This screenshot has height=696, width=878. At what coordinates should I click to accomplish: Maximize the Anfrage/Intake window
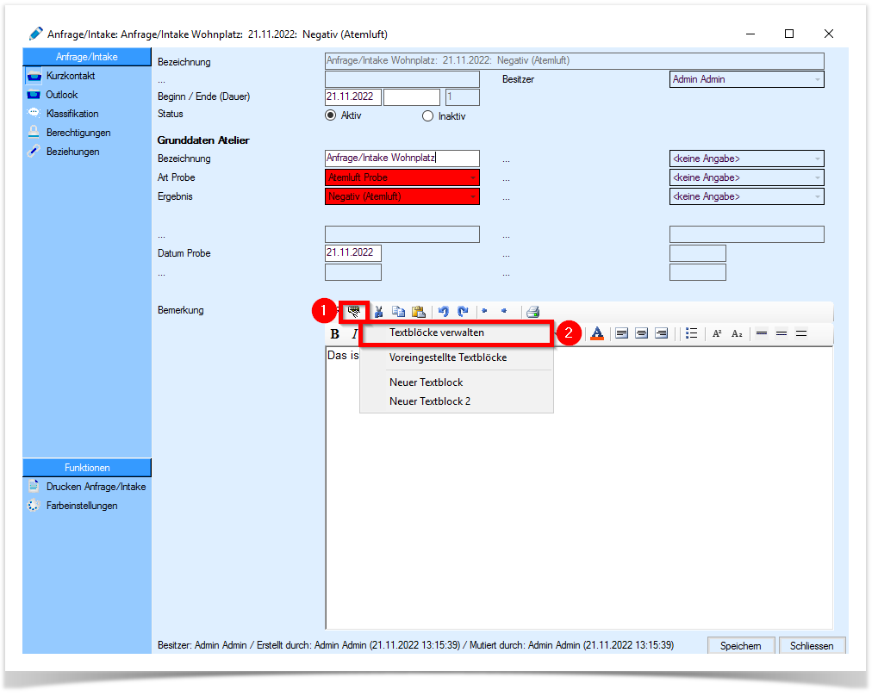789,34
